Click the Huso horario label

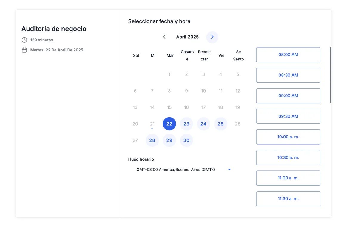pyautogui.click(x=141, y=159)
